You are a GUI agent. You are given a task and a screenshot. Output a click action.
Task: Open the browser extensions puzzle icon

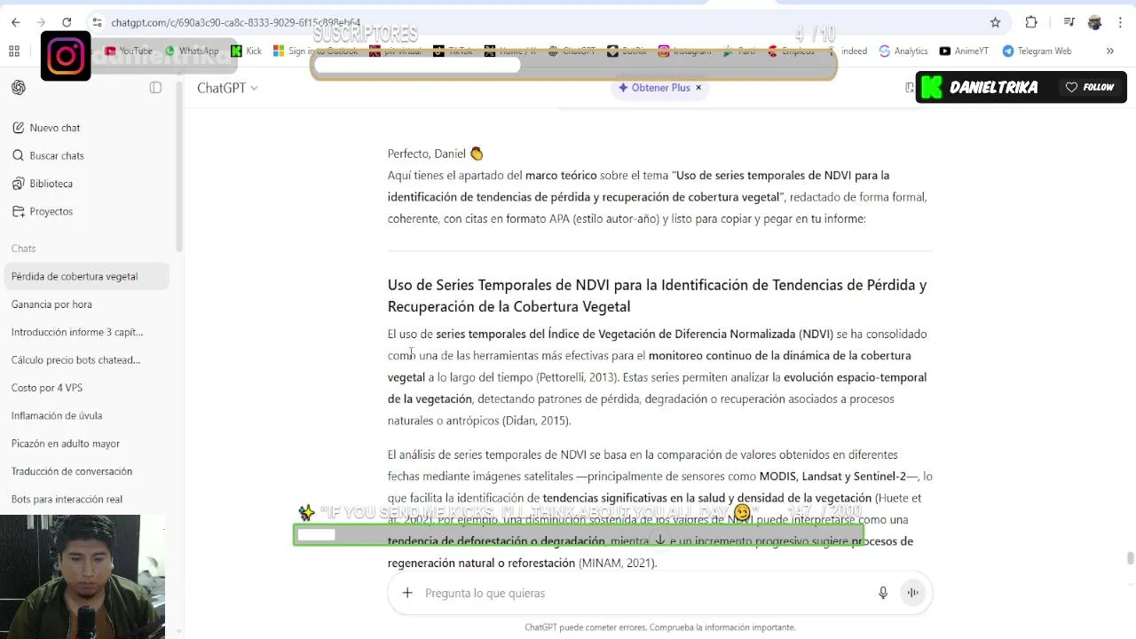click(x=1031, y=22)
